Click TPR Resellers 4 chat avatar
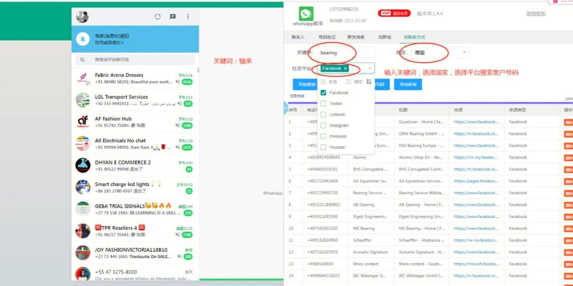Screen dimensions: 573x286 pos(83,231)
